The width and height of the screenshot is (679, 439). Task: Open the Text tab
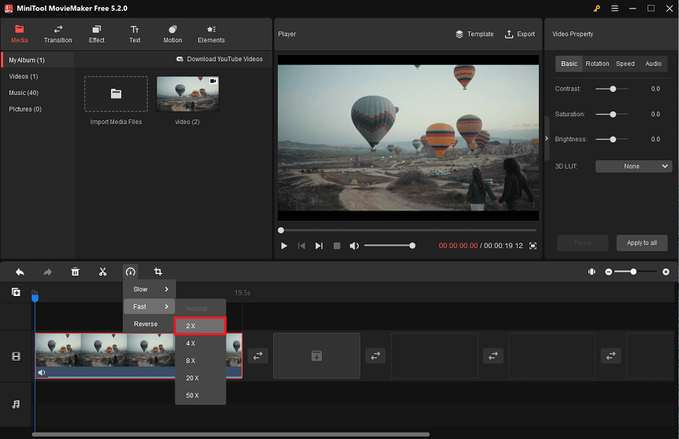(135, 34)
